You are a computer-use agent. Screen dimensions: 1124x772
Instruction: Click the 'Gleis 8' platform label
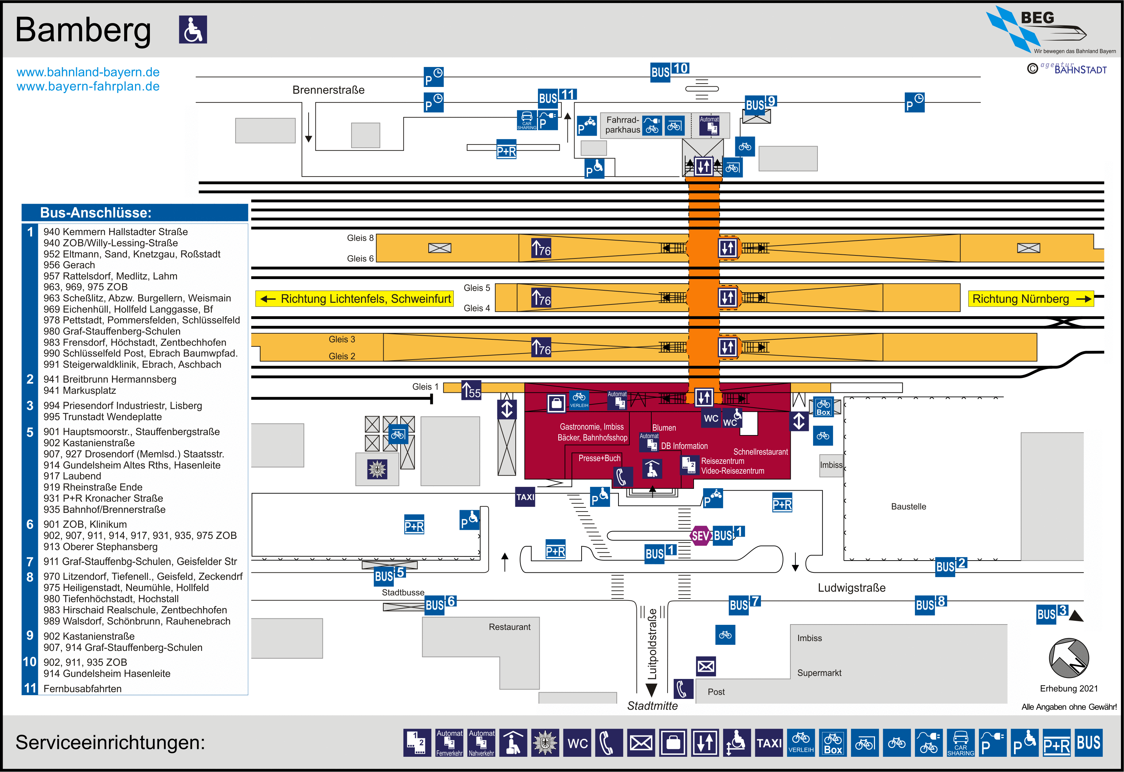tap(360, 238)
